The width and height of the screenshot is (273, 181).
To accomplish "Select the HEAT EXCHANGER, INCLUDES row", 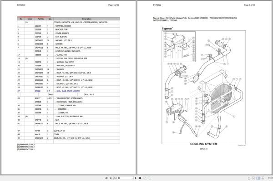I will coord(68,51).
